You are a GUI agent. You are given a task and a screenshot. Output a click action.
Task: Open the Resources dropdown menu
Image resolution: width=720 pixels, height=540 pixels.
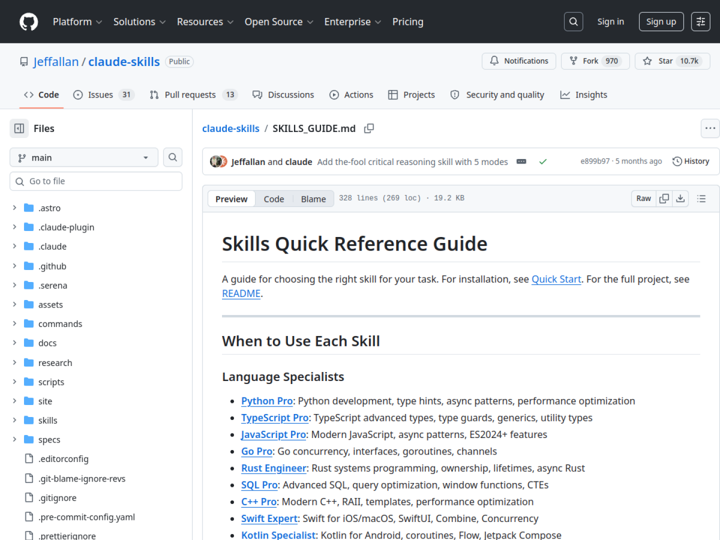(x=205, y=22)
